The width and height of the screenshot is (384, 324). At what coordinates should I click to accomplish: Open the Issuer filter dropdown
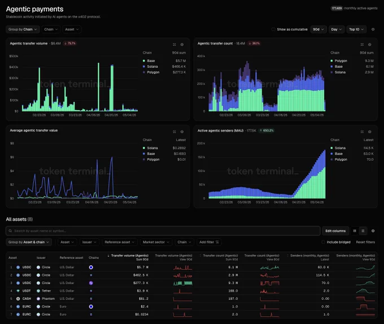click(89, 242)
